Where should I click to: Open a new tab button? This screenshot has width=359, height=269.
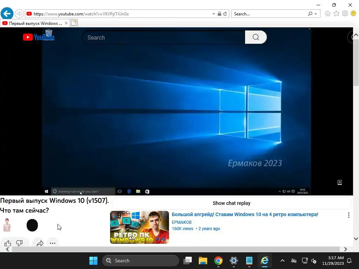click(x=74, y=23)
